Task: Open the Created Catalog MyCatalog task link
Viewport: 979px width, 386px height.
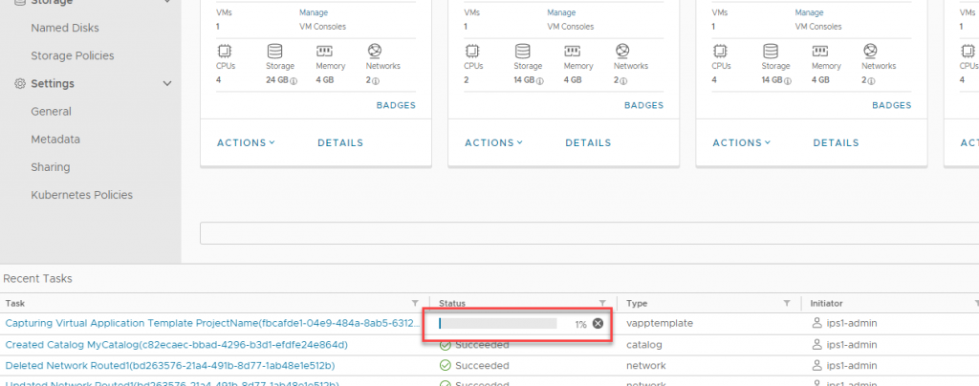Action: point(177,344)
